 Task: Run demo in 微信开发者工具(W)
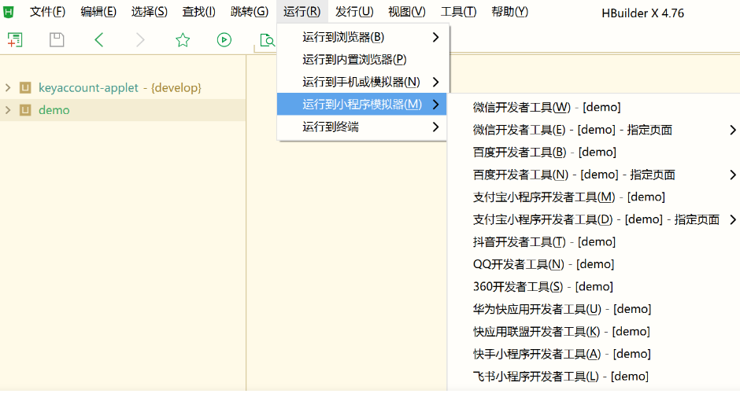coord(546,107)
